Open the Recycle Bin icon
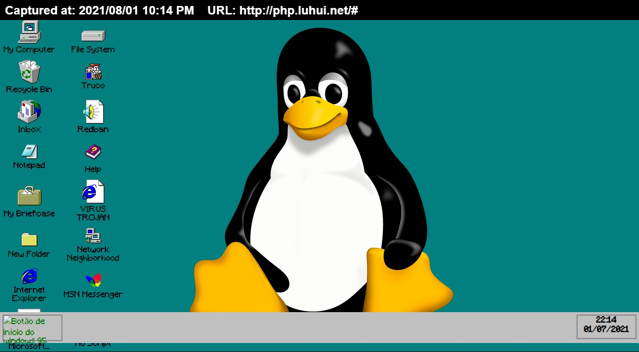This screenshot has height=352, width=639. [x=29, y=72]
